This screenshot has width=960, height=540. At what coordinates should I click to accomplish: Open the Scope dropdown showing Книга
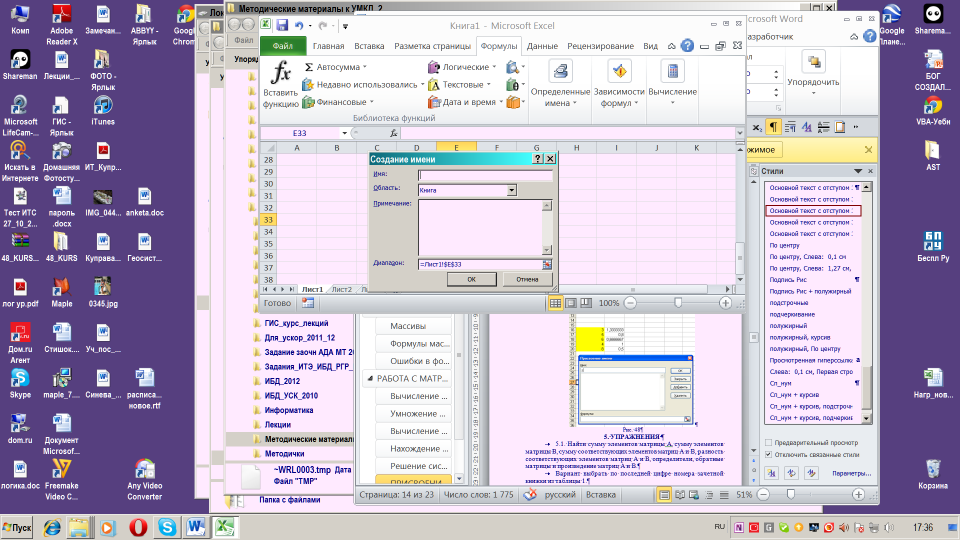511,190
